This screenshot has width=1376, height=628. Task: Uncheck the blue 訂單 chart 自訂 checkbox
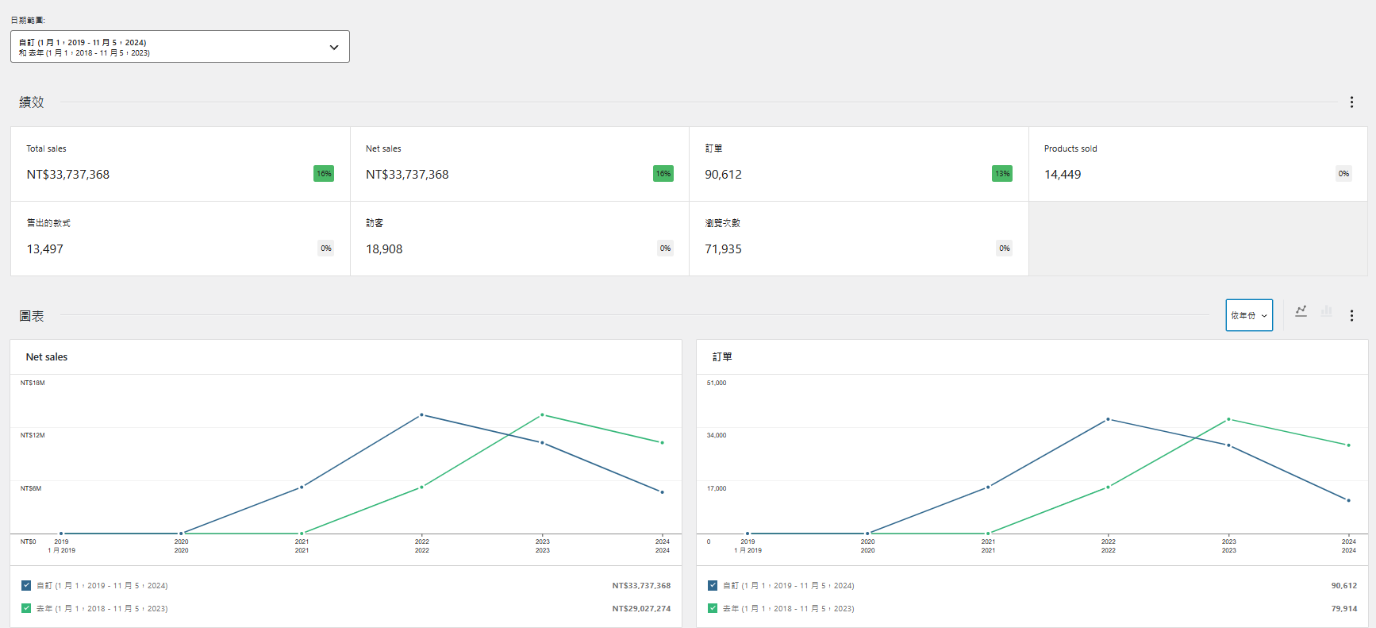713,586
